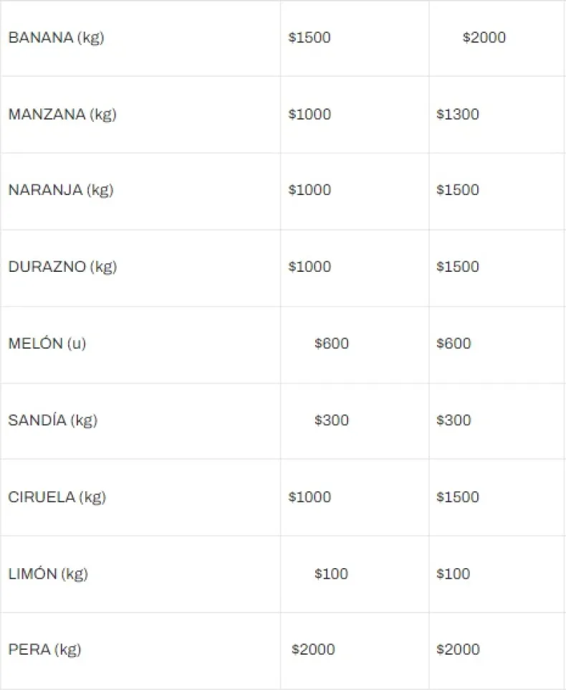
Task: Select the $1500 price for banana
Action: pos(310,37)
